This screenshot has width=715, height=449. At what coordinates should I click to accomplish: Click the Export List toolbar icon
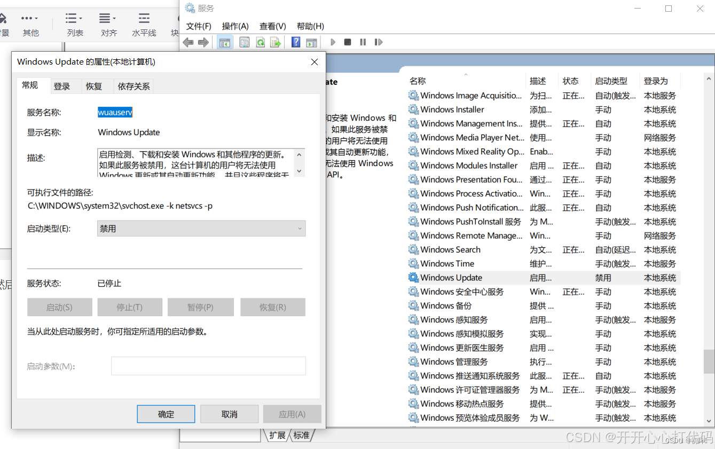pos(276,42)
